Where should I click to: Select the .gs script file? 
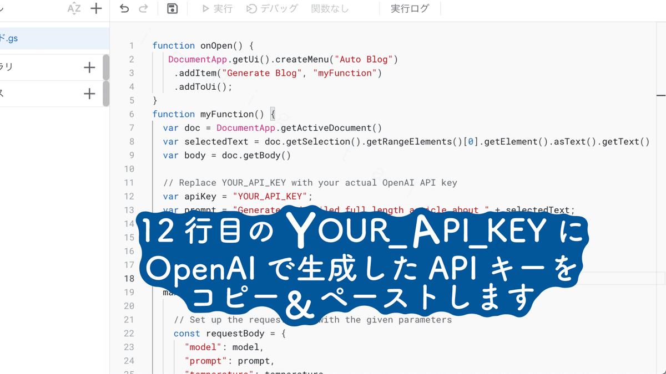coord(54,39)
